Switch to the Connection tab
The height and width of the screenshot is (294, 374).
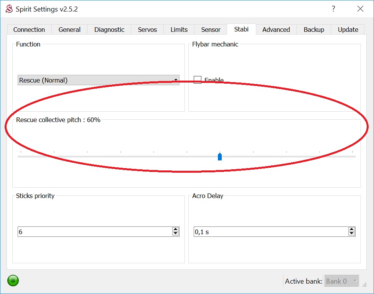(x=29, y=30)
